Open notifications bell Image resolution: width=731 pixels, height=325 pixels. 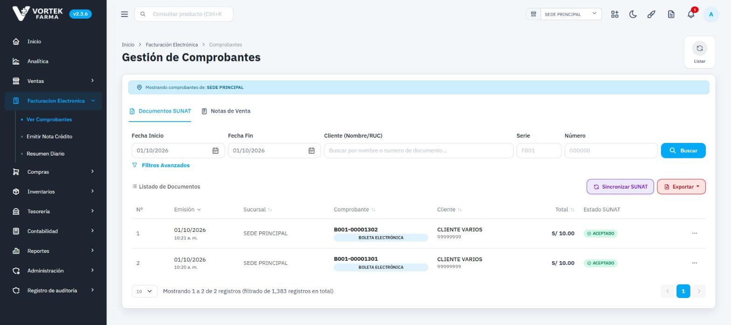[x=691, y=14]
